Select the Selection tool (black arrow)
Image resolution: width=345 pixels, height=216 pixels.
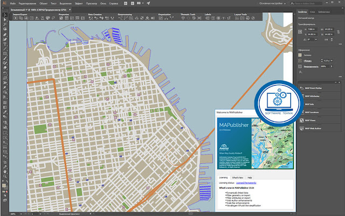(5, 15)
